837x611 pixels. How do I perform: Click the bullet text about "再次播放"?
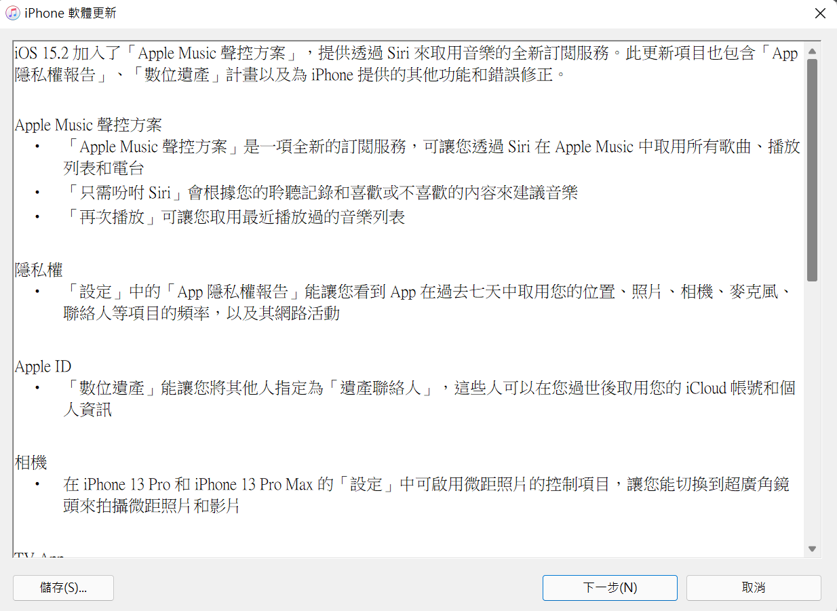click(x=234, y=218)
